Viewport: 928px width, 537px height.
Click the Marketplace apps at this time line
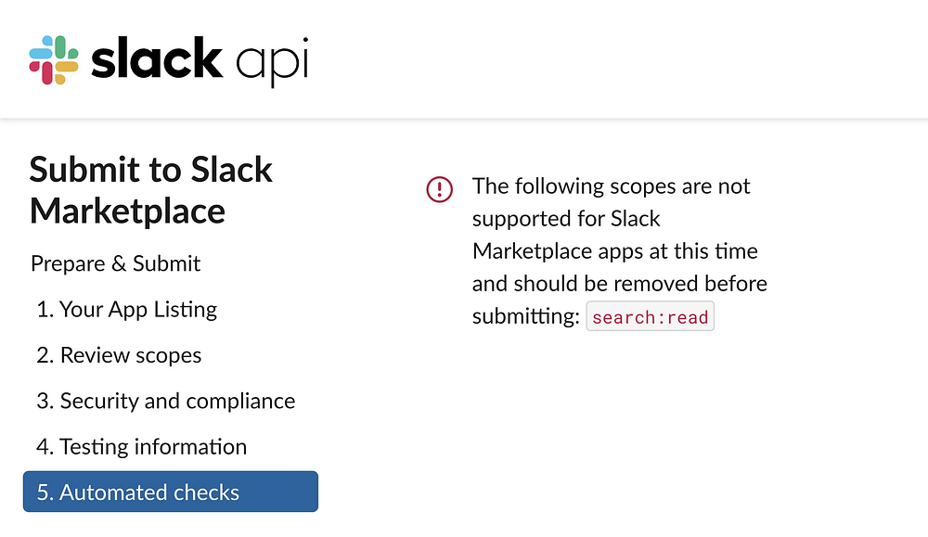615,250
